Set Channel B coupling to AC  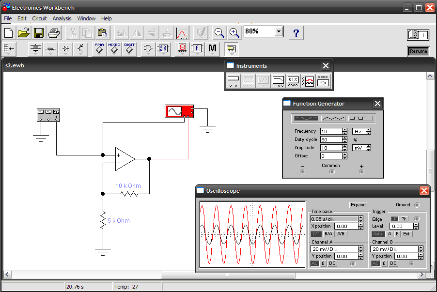point(375,263)
